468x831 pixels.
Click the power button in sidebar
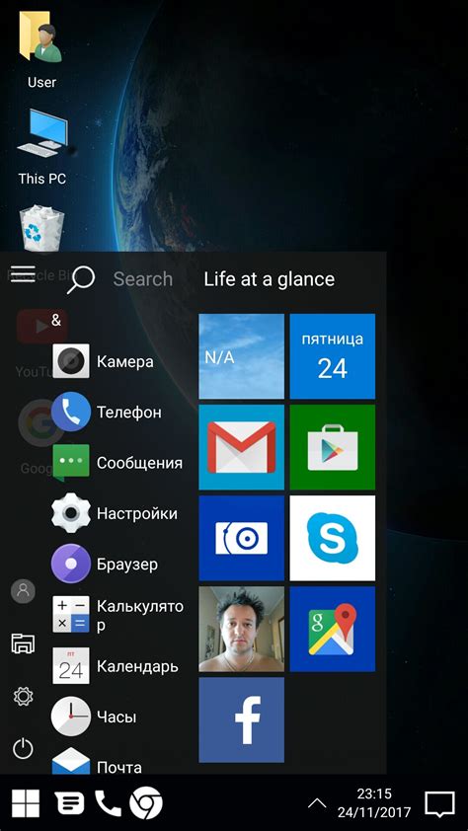click(23, 748)
